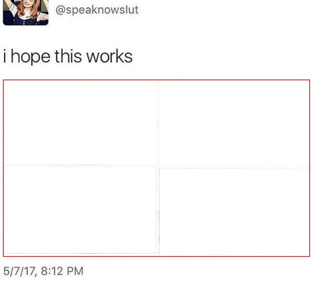Click the 8:12 time in the timestamp
Screen dimensions: 313x283
coord(52,271)
